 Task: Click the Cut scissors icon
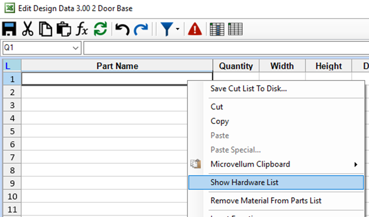point(28,29)
